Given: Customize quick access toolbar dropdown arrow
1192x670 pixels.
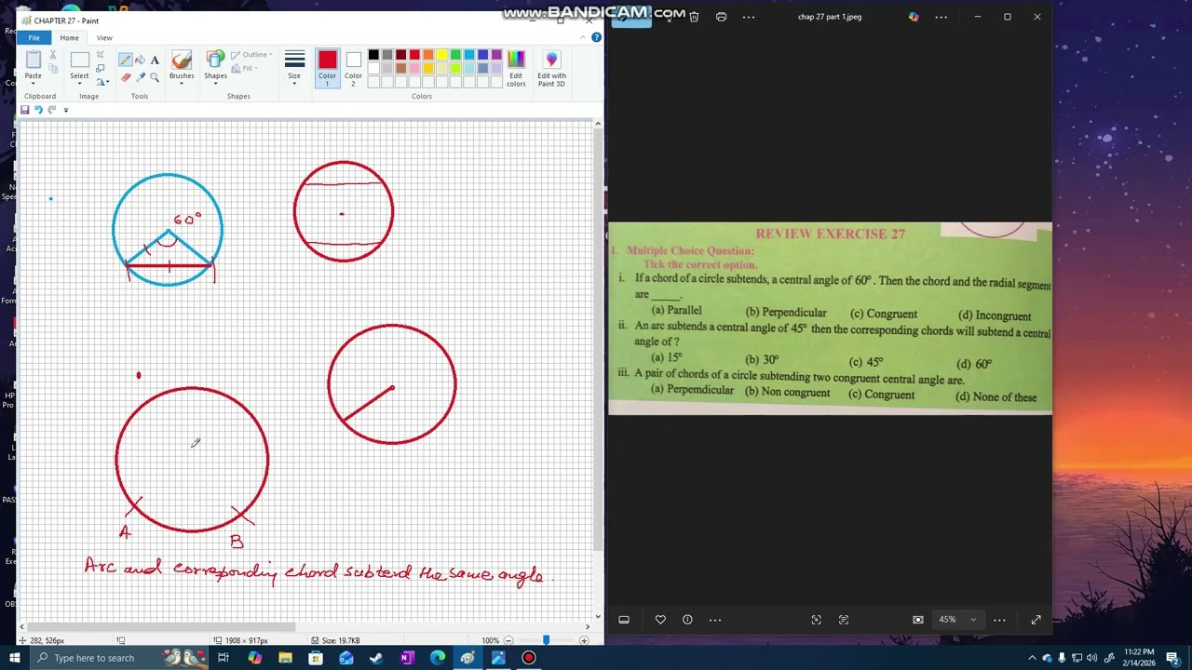Looking at the screenshot, I should 65,110.
